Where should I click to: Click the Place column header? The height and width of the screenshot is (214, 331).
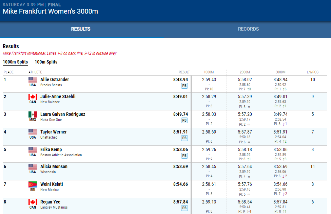coord(9,72)
